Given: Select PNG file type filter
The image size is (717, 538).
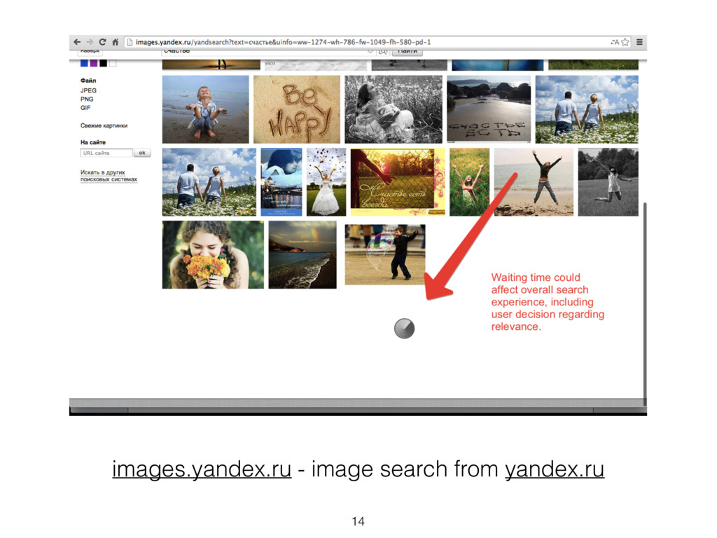Looking at the screenshot, I should (87, 99).
